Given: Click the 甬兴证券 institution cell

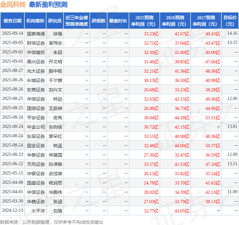Looking at the screenshot, I should (x=36, y=62).
